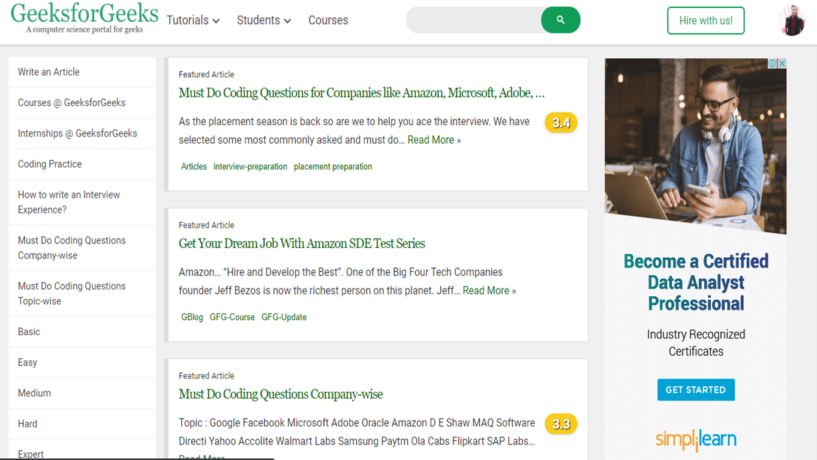Open the interview-preparation tag

(250, 167)
